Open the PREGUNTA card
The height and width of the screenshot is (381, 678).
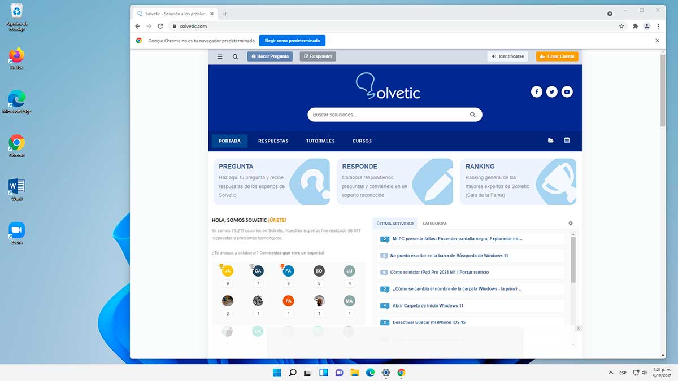click(x=271, y=181)
